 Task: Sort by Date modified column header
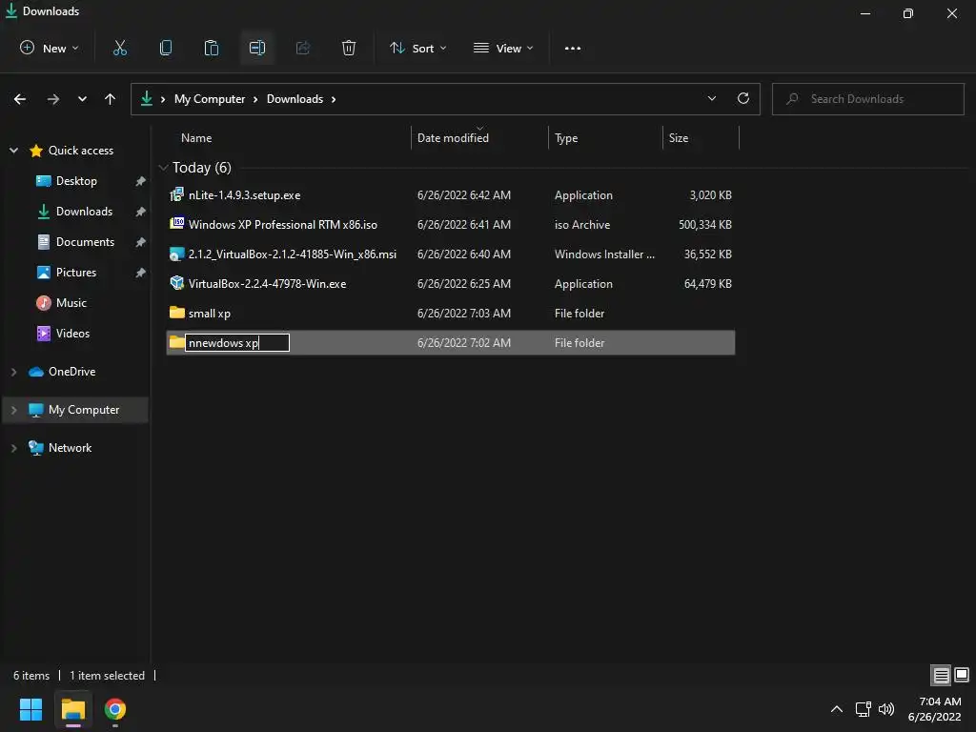(453, 137)
